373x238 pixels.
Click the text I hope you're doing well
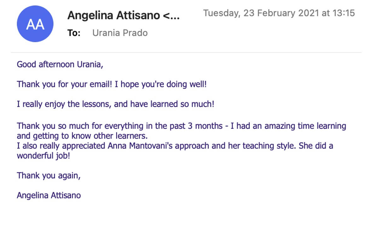[x=161, y=84]
